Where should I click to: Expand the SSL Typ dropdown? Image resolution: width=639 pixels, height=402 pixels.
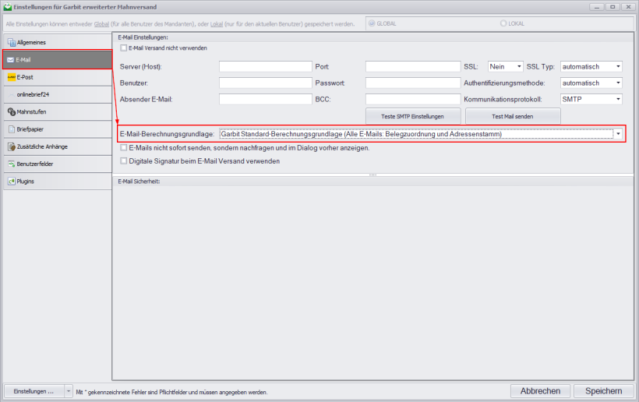coord(617,67)
